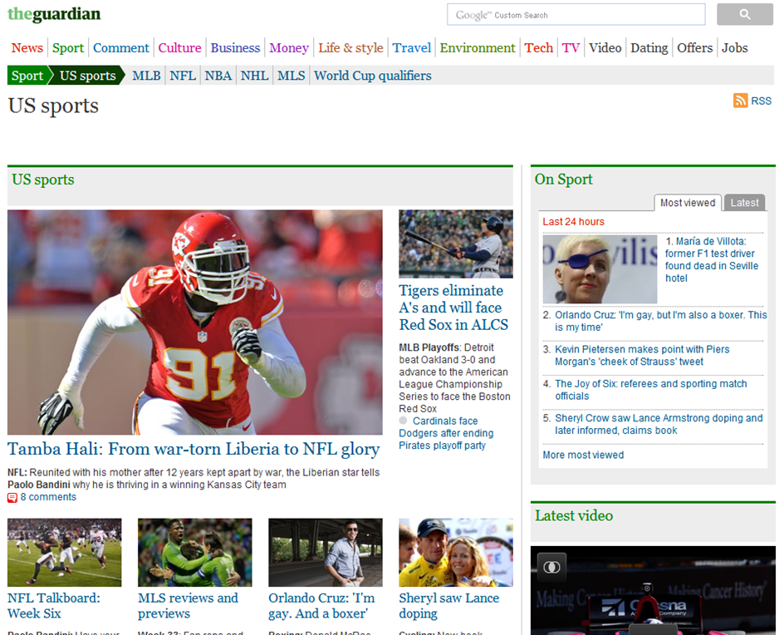Image resolution: width=784 pixels, height=635 pixels.
Task: Open Sheryl Crow Lance Armstrong doping story
Action: [659, 425]
